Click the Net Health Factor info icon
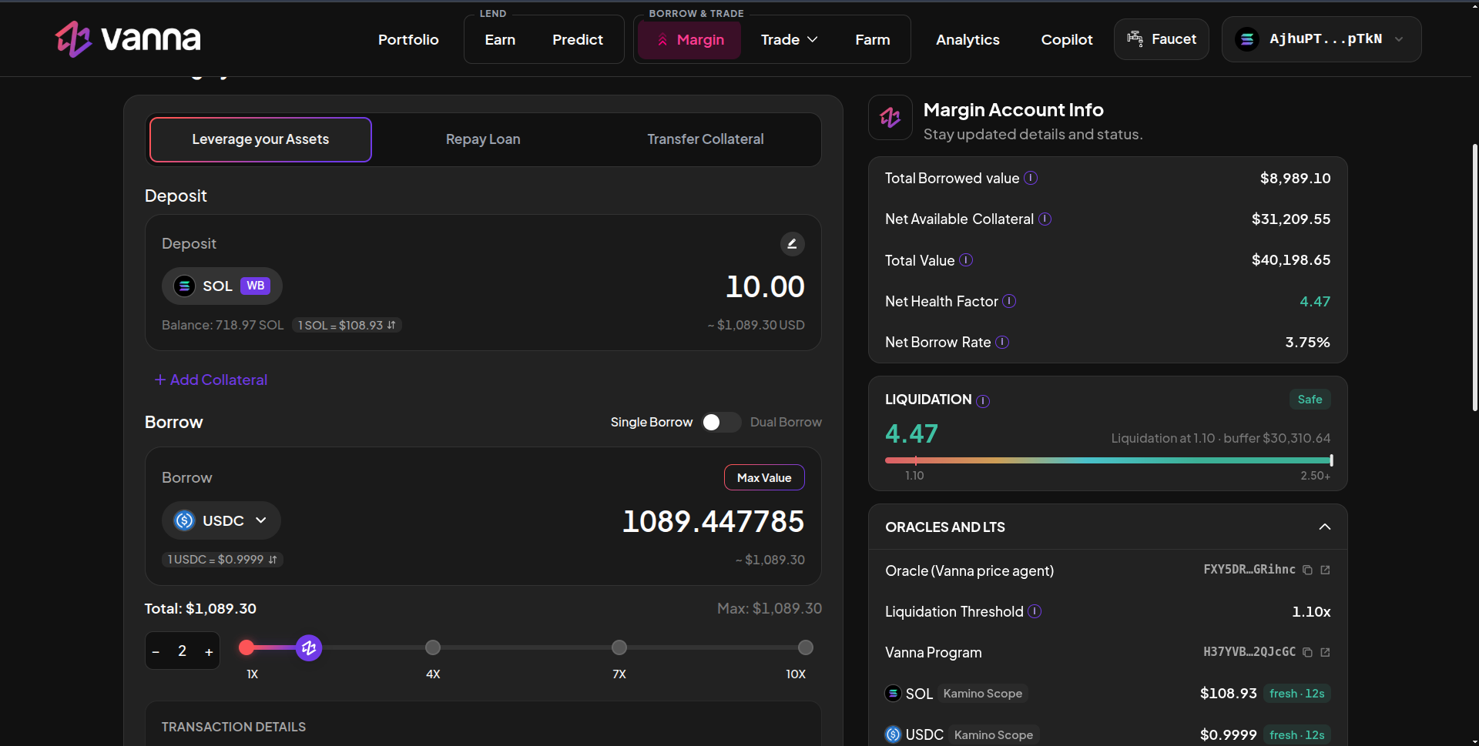1479x746 pixels. coord(1009,301)
